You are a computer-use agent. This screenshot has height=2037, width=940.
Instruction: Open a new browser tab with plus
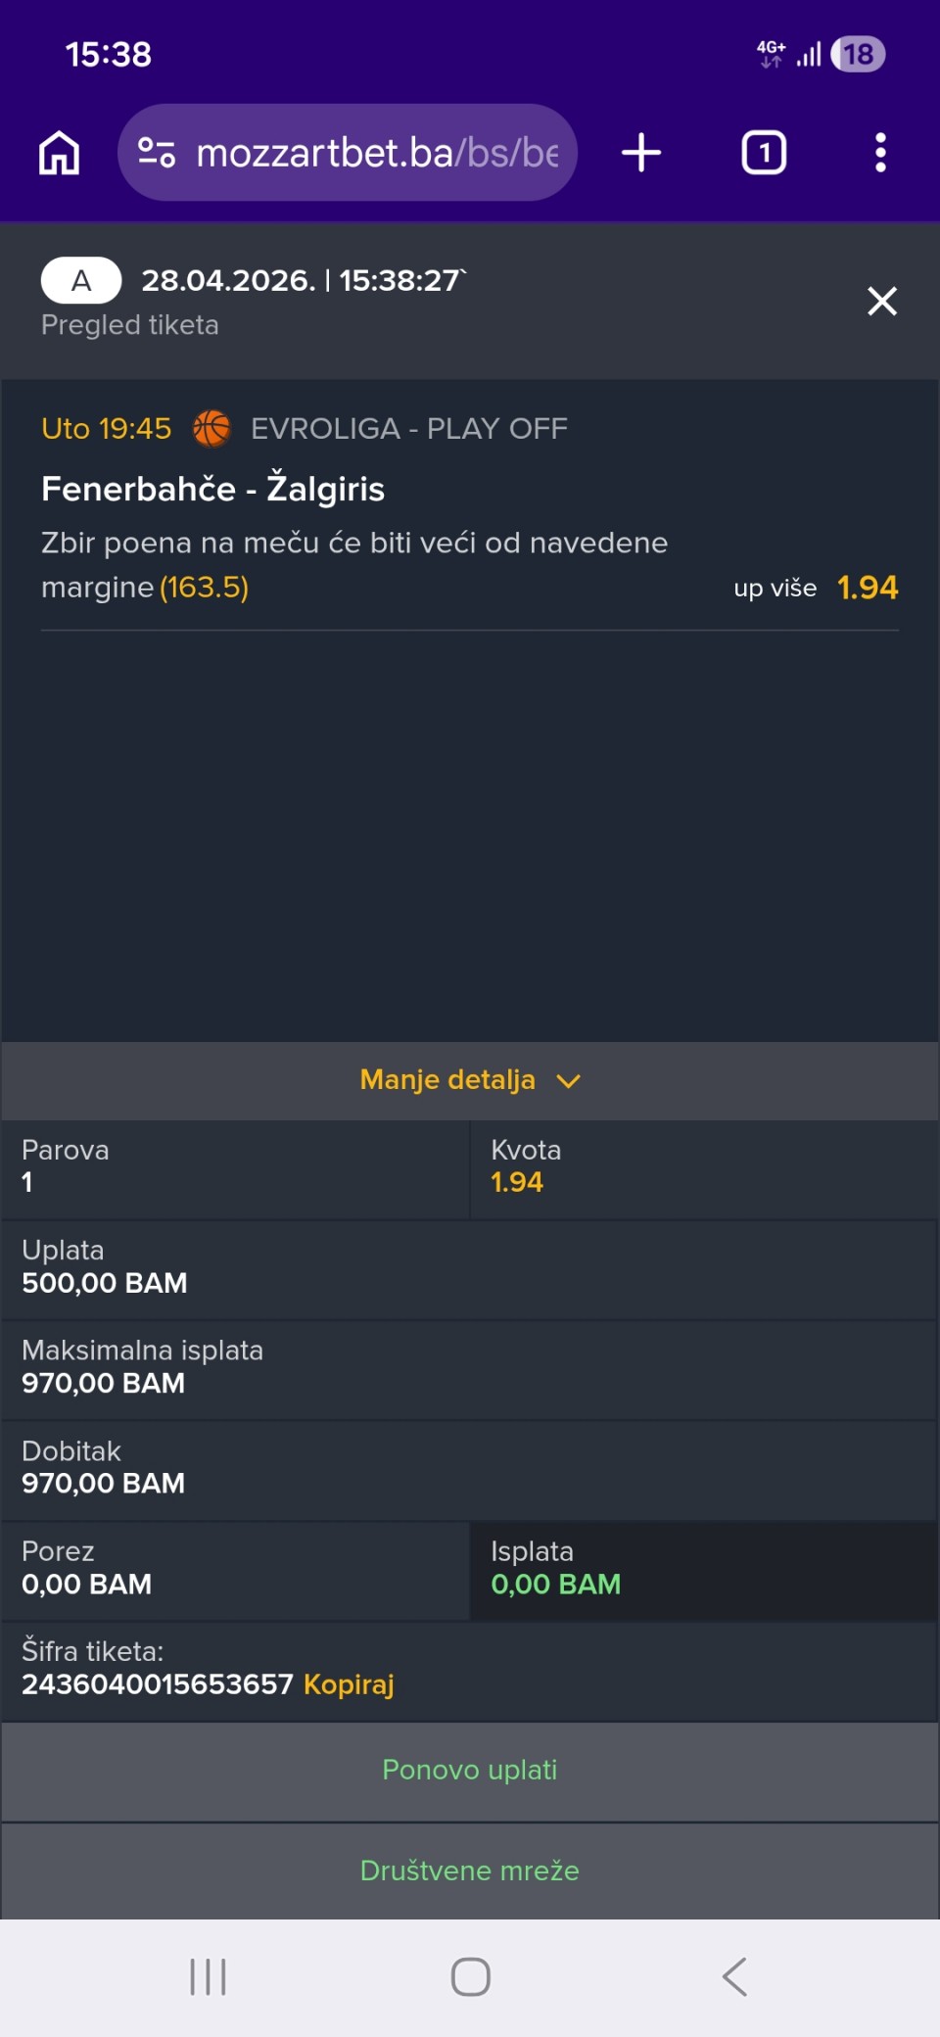[641, 154]
